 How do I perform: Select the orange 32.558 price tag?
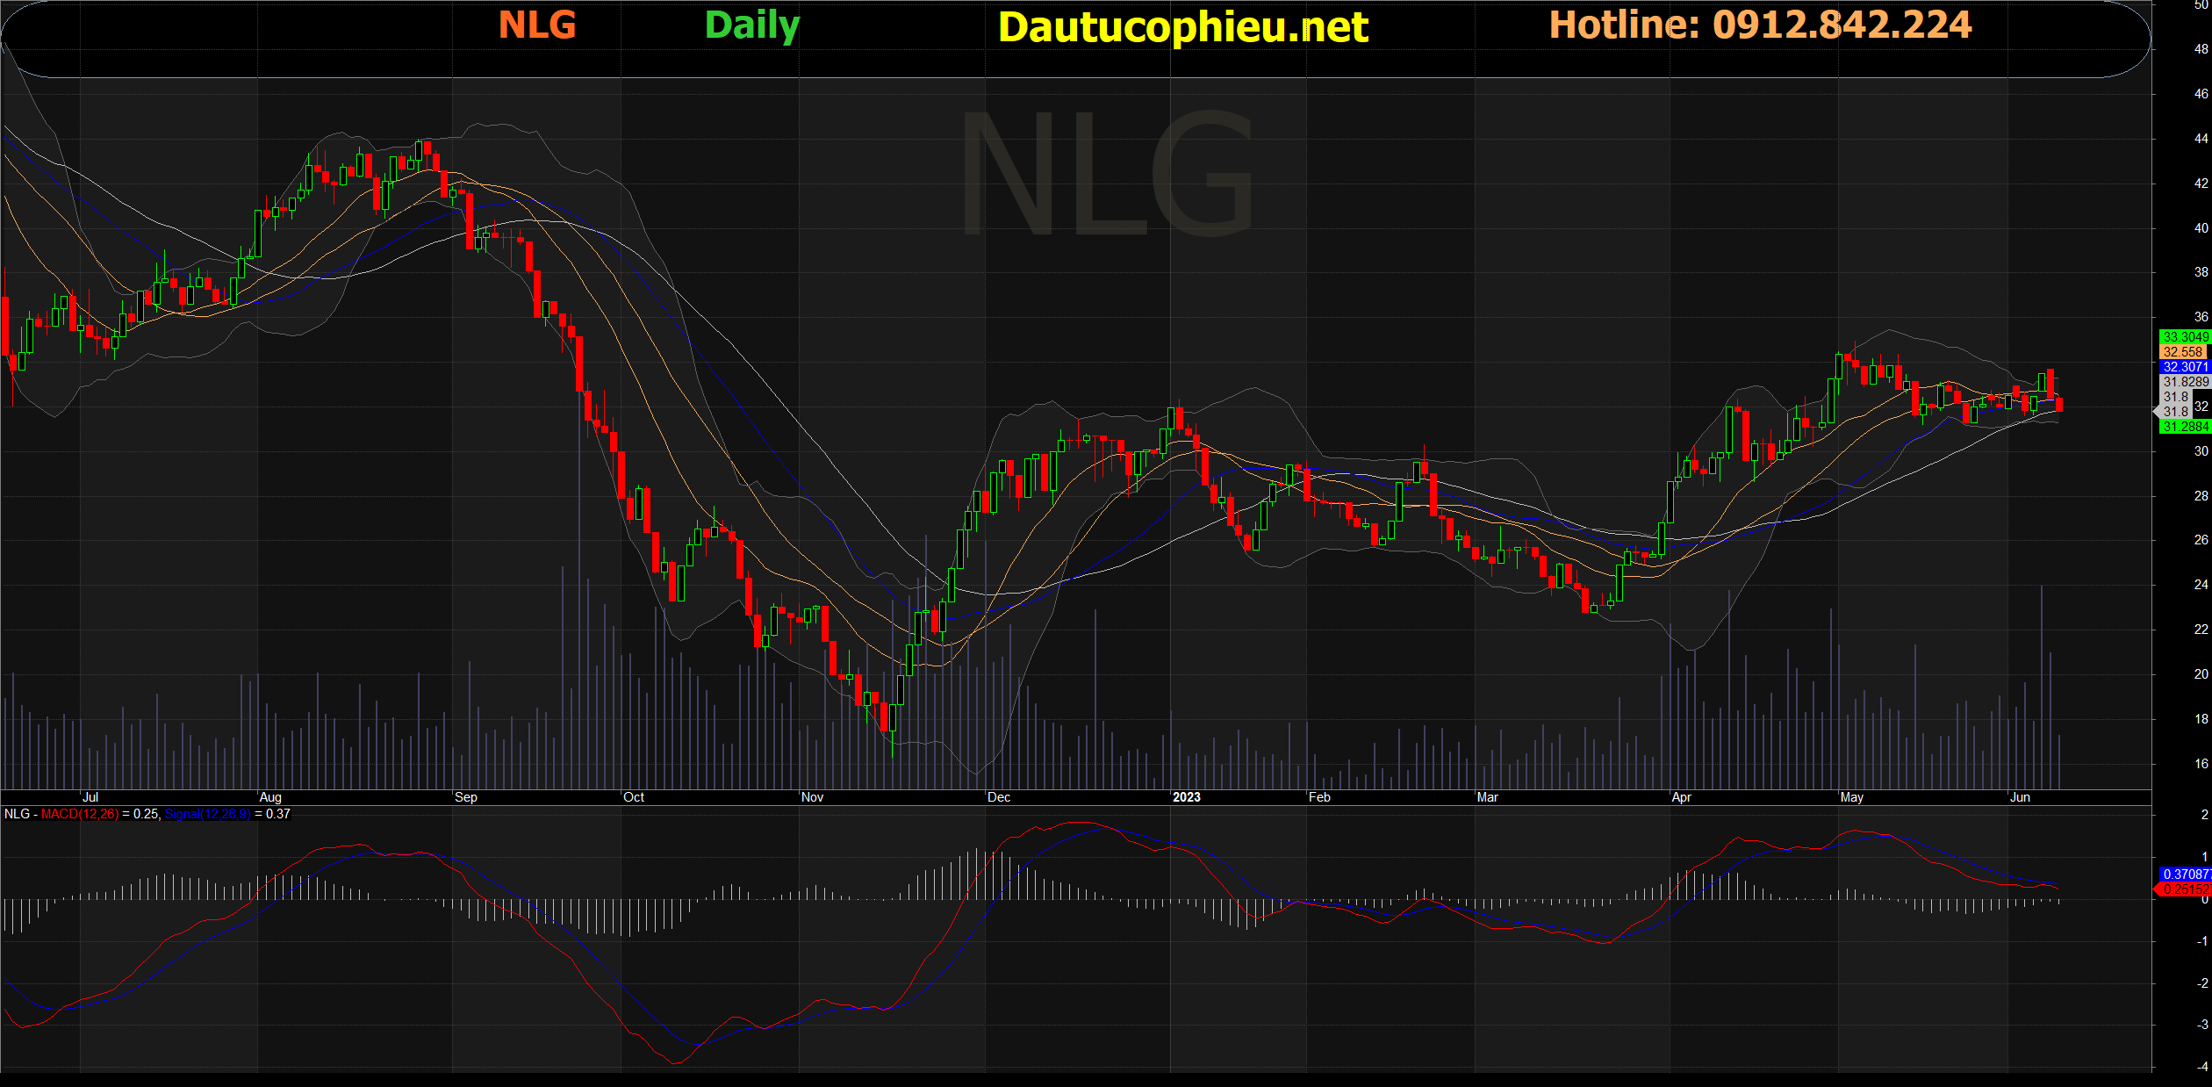pyautogui.click(x=2183, y=352)
